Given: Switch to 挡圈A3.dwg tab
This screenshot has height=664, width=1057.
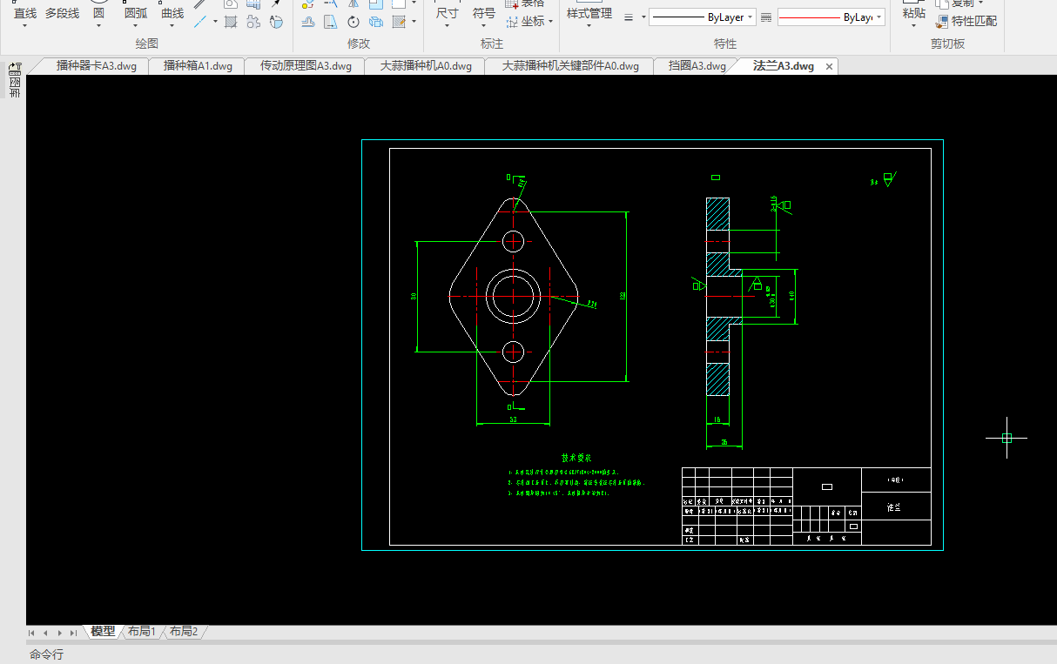Looking at the screenshot, I should point(697,66).
